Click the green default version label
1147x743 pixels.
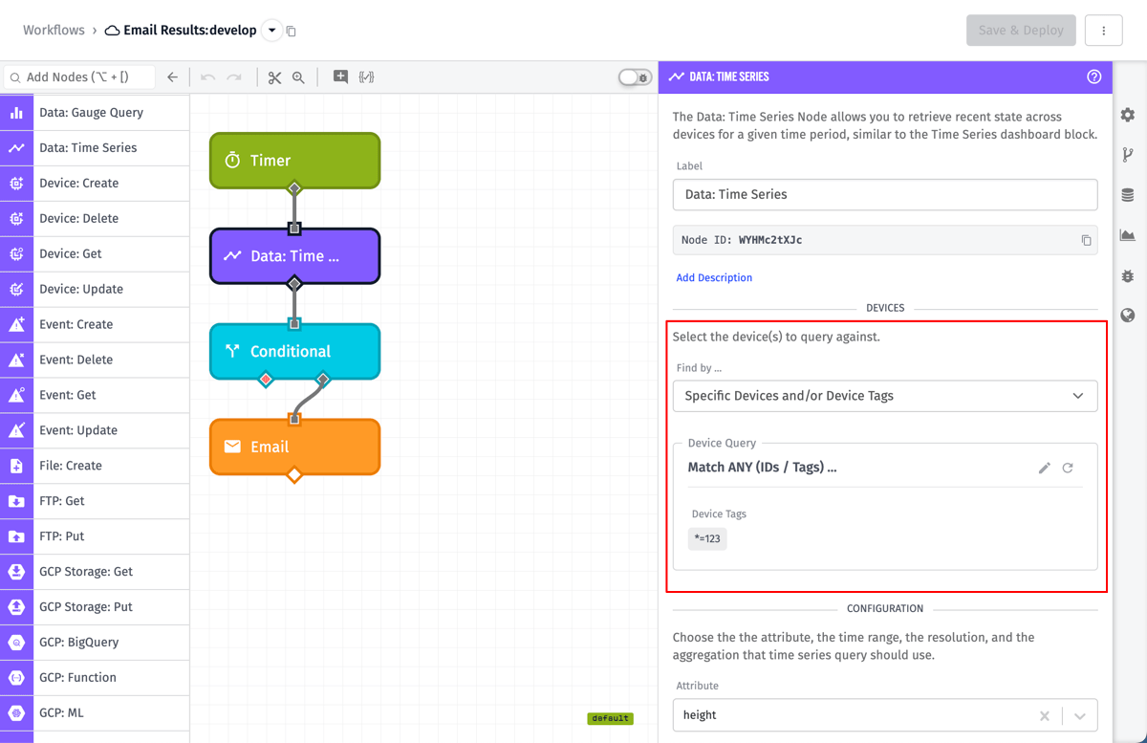point(610,718)
